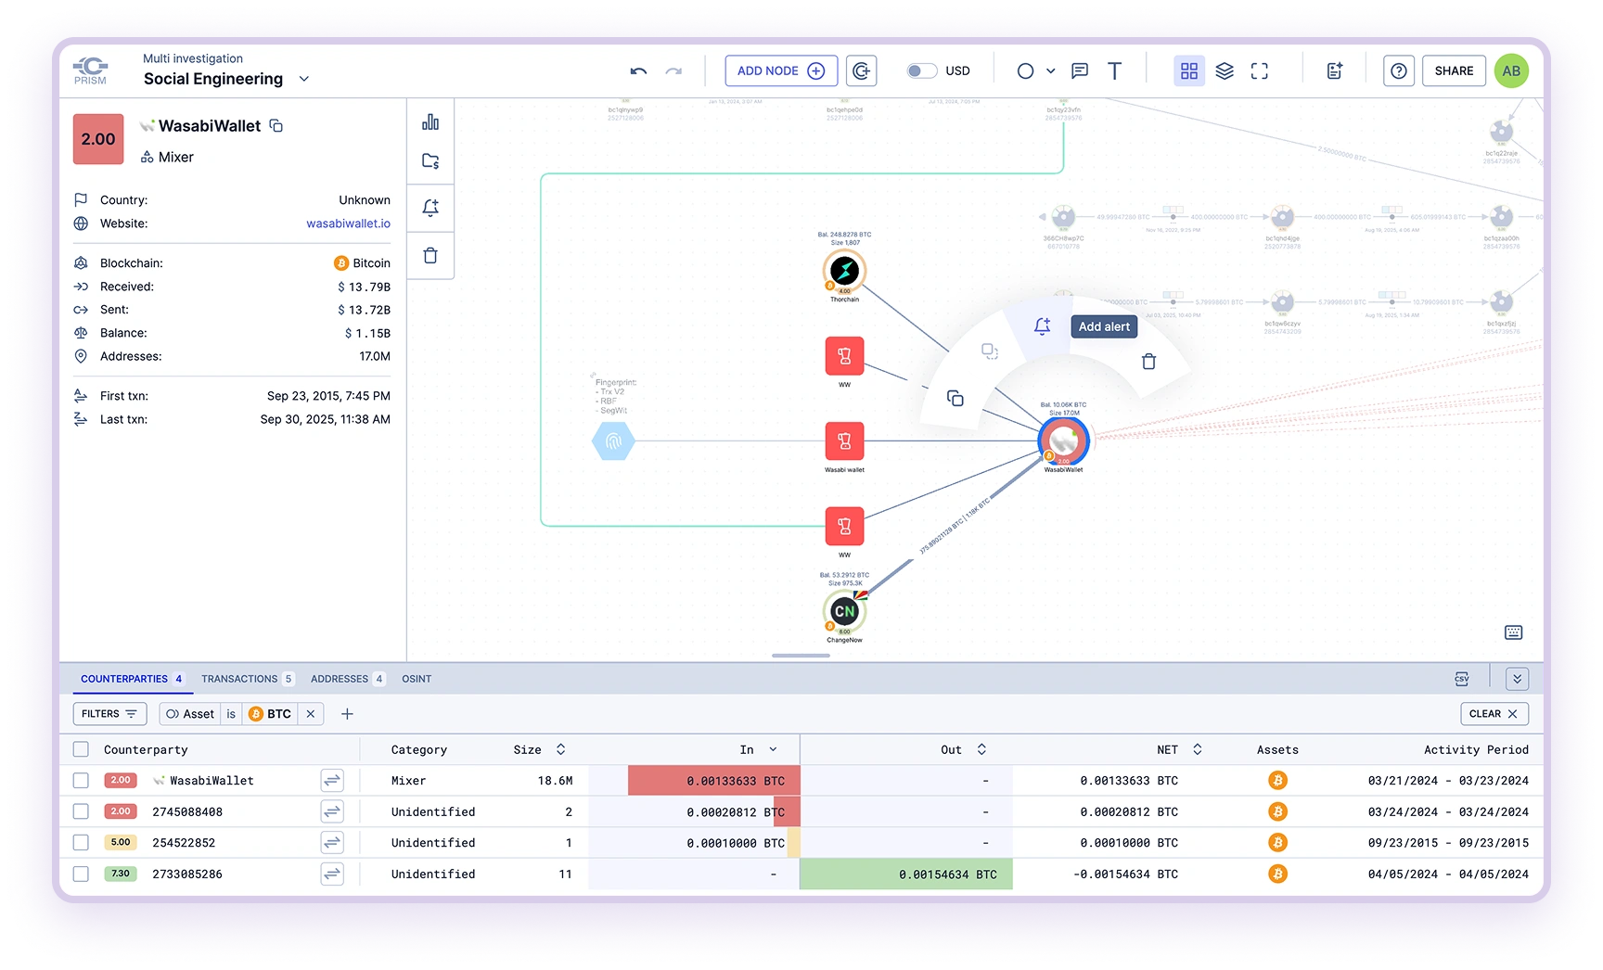Open the wasabiwallet.io website link
1603x970 pixels.
(348, 223)
